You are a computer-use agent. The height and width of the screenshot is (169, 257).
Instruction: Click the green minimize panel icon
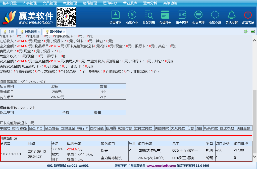253,31
